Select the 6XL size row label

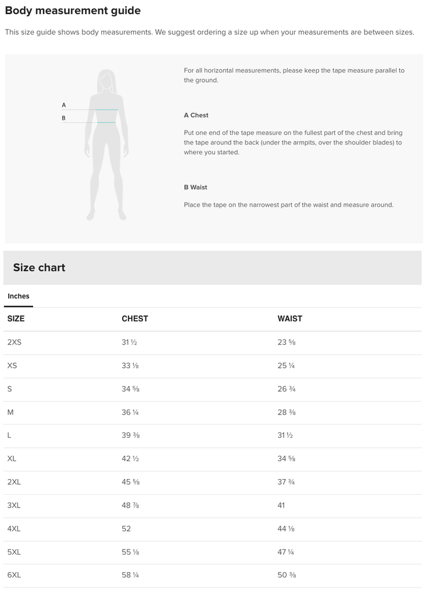pos(14,575)
